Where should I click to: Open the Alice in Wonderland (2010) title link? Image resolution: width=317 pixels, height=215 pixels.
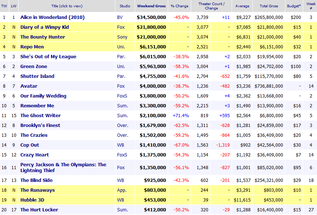pos(53,17)
